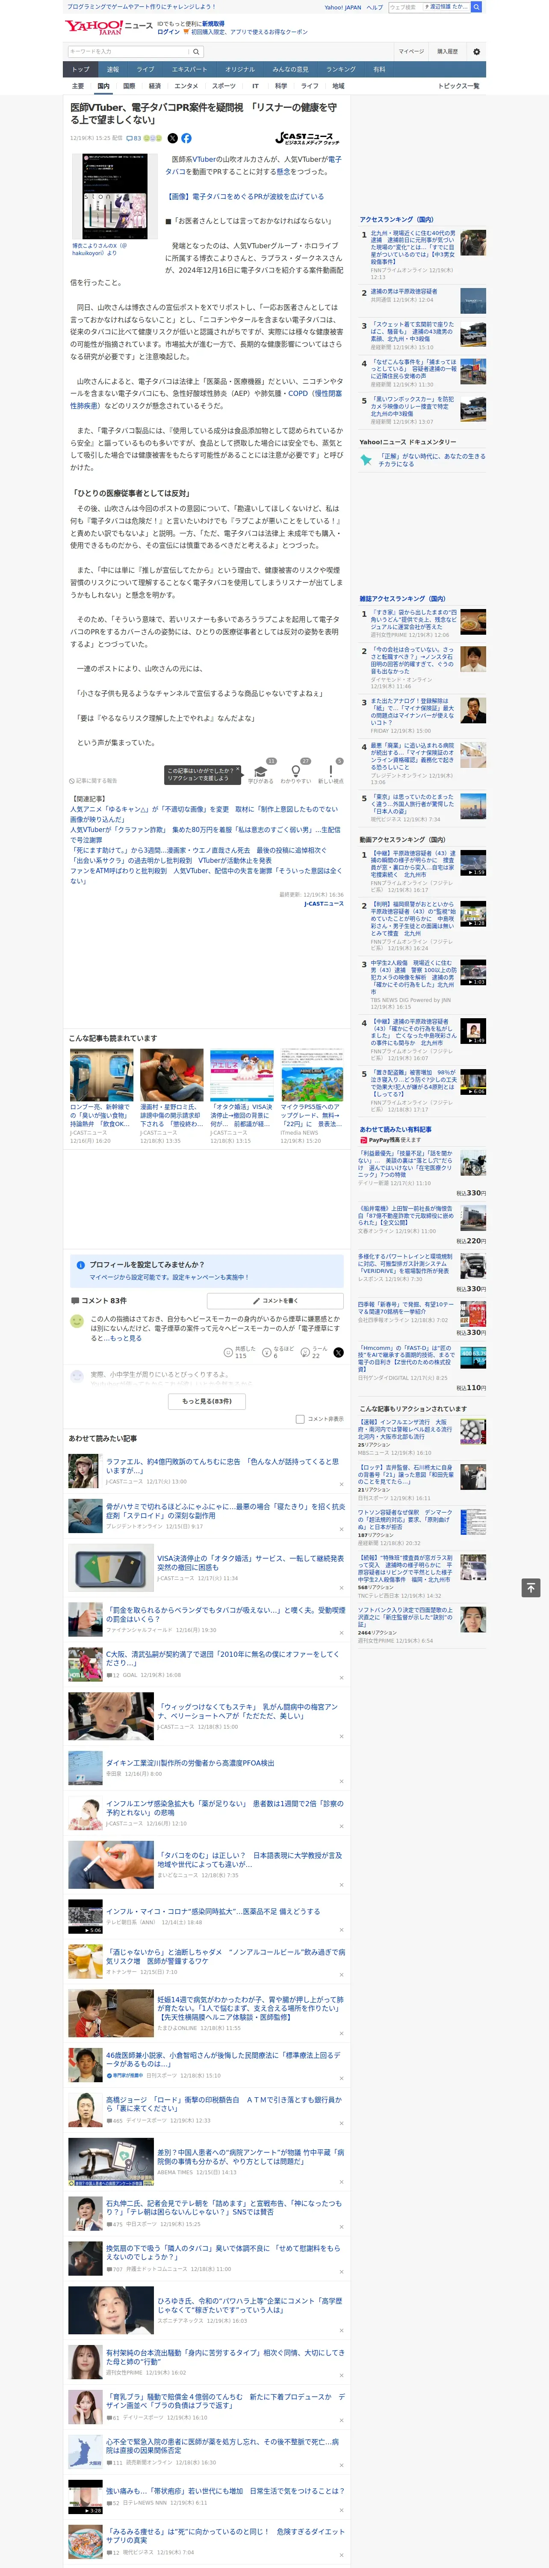Click the keyword search magnifier icon
The image size is (549, 2568).
pyautogui.click(x=196, y=51)
